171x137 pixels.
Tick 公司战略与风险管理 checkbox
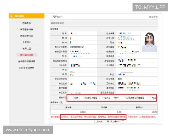[125, 98]
